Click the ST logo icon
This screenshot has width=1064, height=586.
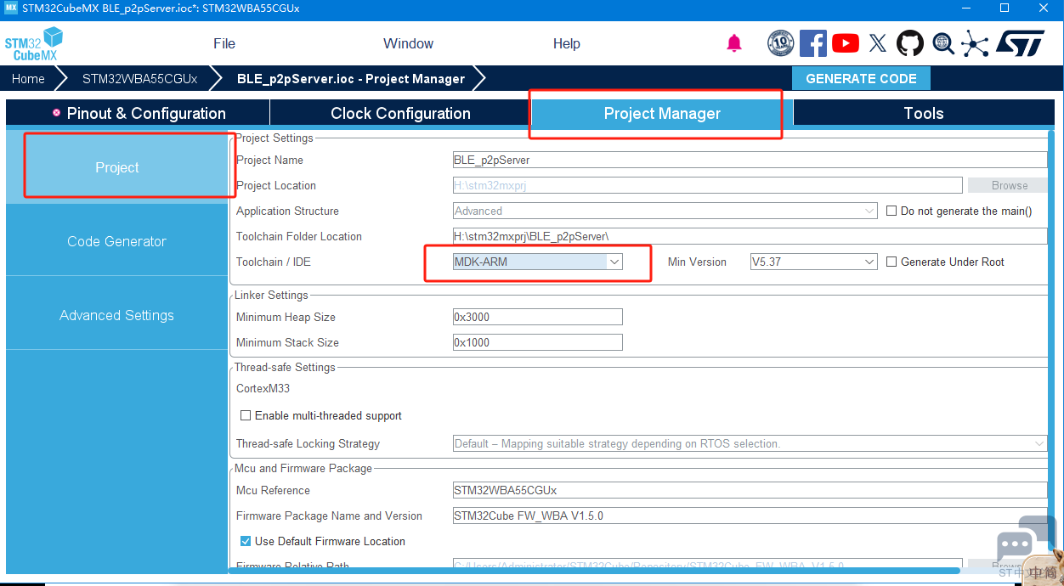pos(1020,43)
